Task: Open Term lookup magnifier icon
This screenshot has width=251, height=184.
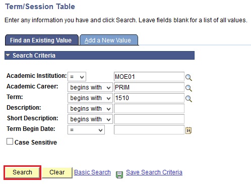Action: click(189, 99)
